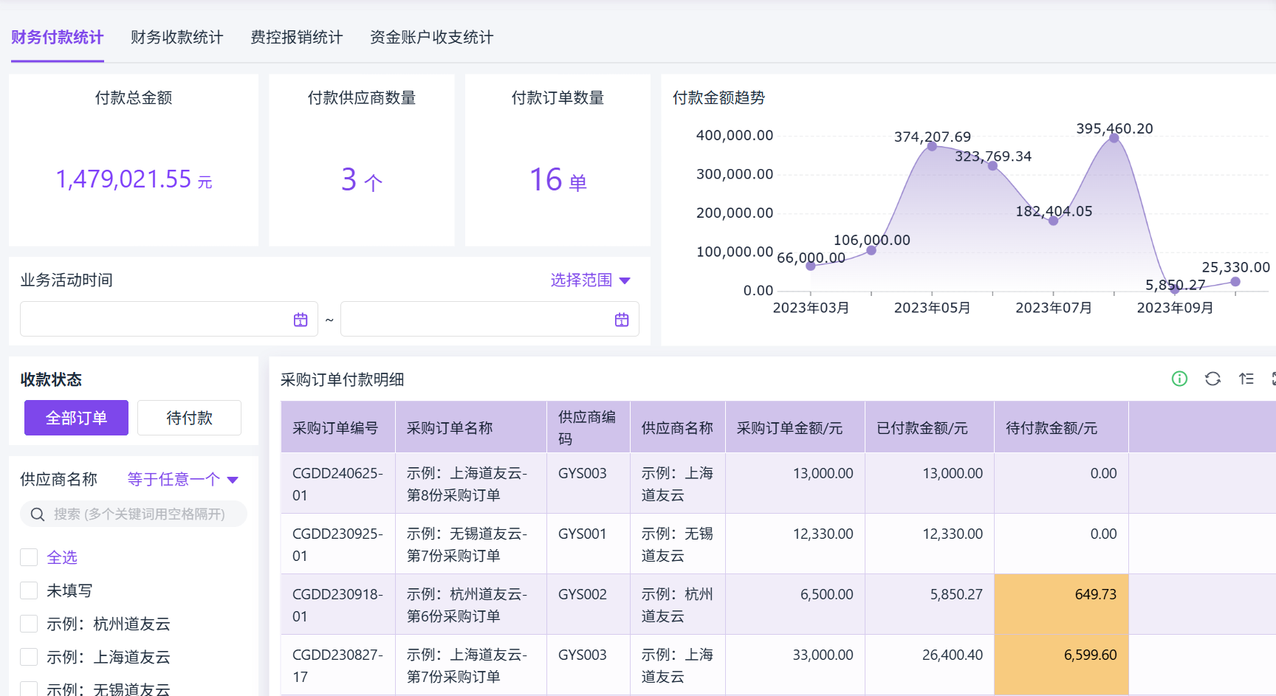The width and height of the screenshot is (1276, 696).
Task: Open the 等于任意一个 condition dropdown
Action: (x=182, y=480)
